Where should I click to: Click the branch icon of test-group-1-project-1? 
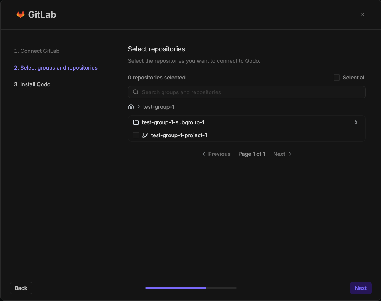[x=145, y=135]
